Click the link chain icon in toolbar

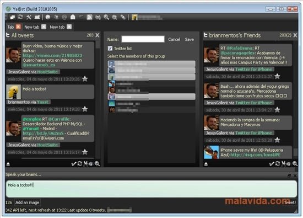pyautogui.click(x=123, y=18)
